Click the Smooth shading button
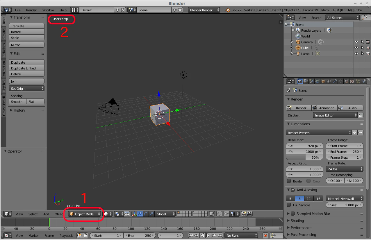Viewport: 371px width, 240px height. 17,102
